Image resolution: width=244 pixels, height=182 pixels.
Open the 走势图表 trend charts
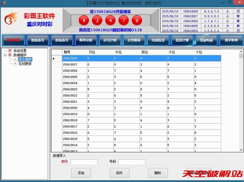[134, 40]
